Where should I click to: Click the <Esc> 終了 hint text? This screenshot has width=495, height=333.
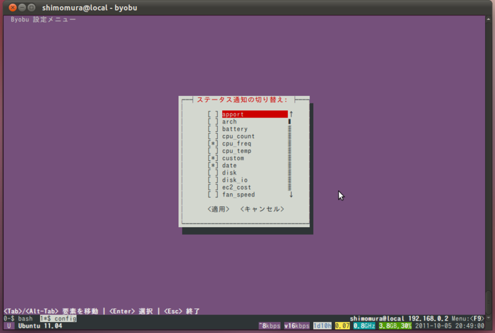(182, 311)
